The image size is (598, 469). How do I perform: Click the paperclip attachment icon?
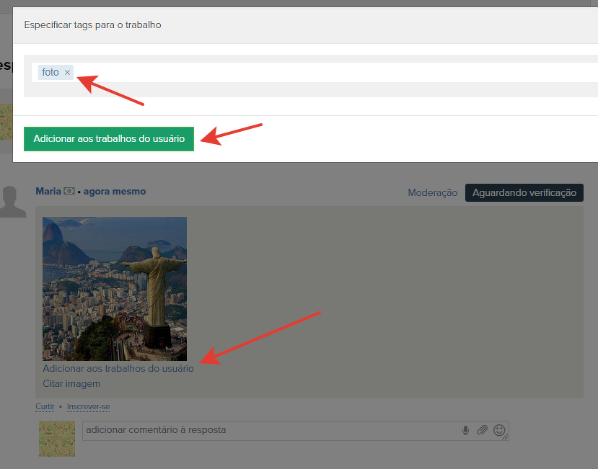pyautogui.click(x=482, y=430)
